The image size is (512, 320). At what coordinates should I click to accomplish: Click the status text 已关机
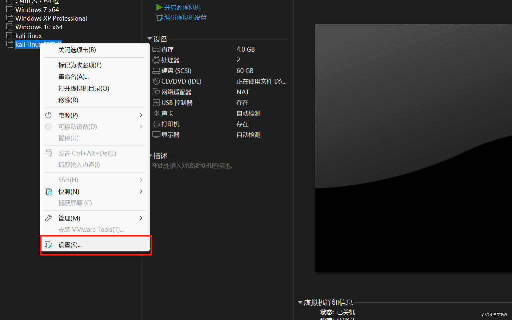[346, 312]
